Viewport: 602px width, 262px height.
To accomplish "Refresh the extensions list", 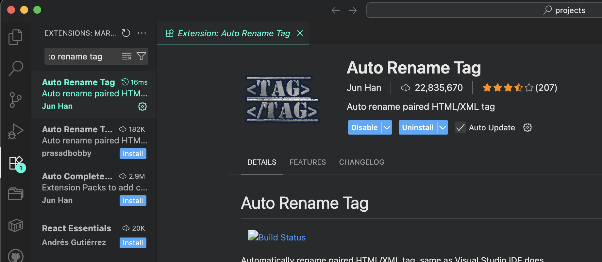I will pyautogui.click(x=126, y=33).
